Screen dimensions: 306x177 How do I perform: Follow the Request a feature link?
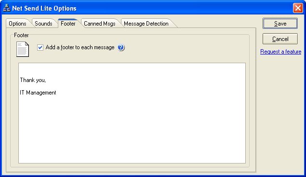[280, 52]
